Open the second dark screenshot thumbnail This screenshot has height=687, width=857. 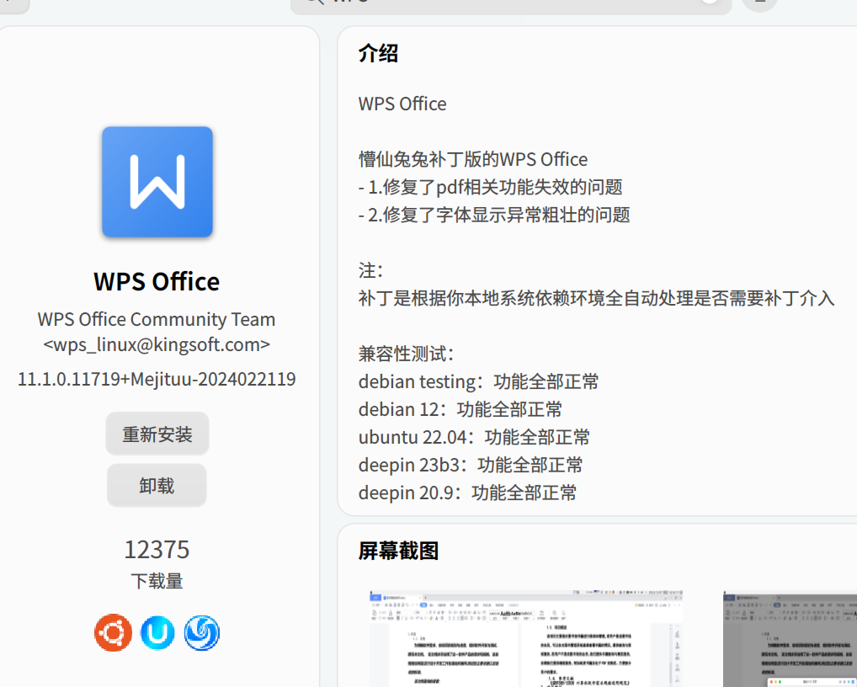click(790, 638)
